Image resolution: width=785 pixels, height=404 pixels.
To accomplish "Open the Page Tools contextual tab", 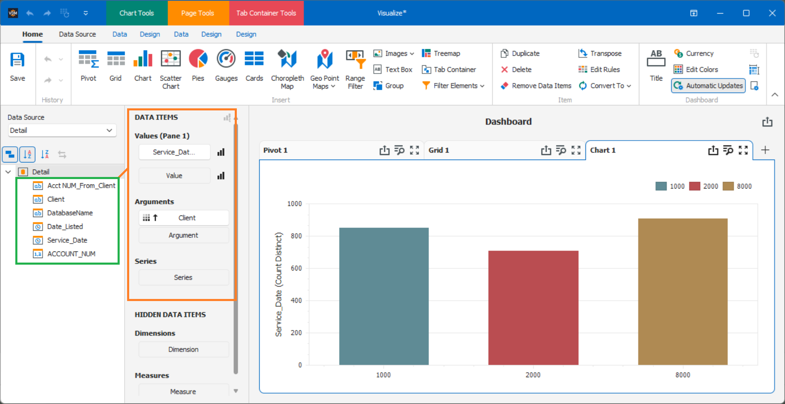I will 198,13.
